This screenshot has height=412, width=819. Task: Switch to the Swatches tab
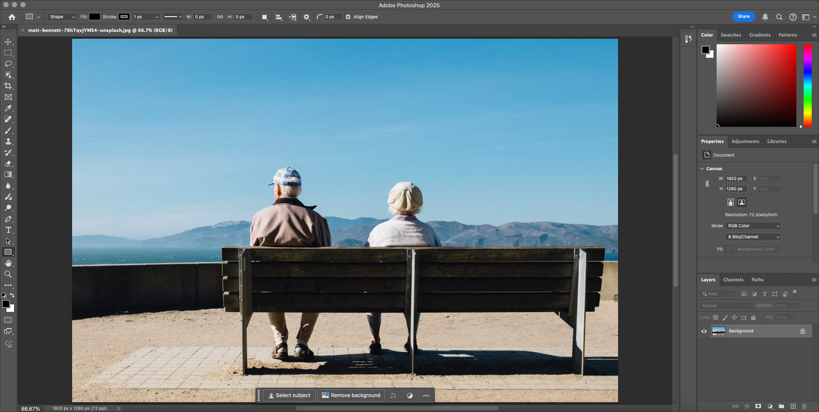(x=731, y=35)
